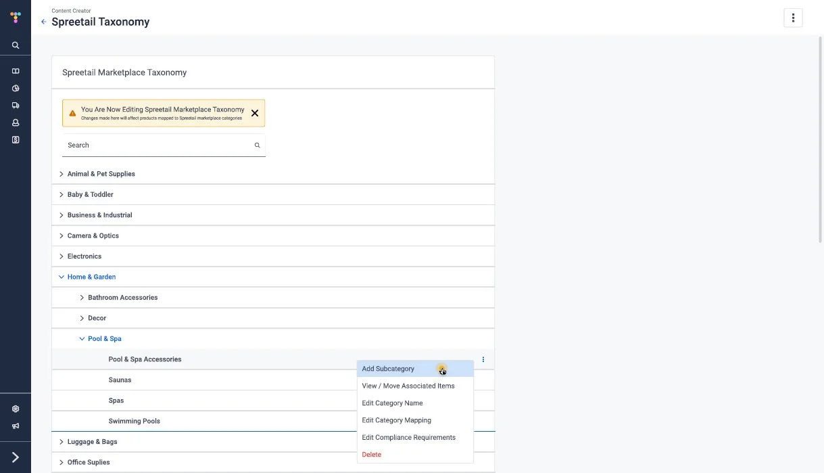
Task: Click the Spreetail Marketplace Taxonomy panel heading
Action: pos(124,72)
